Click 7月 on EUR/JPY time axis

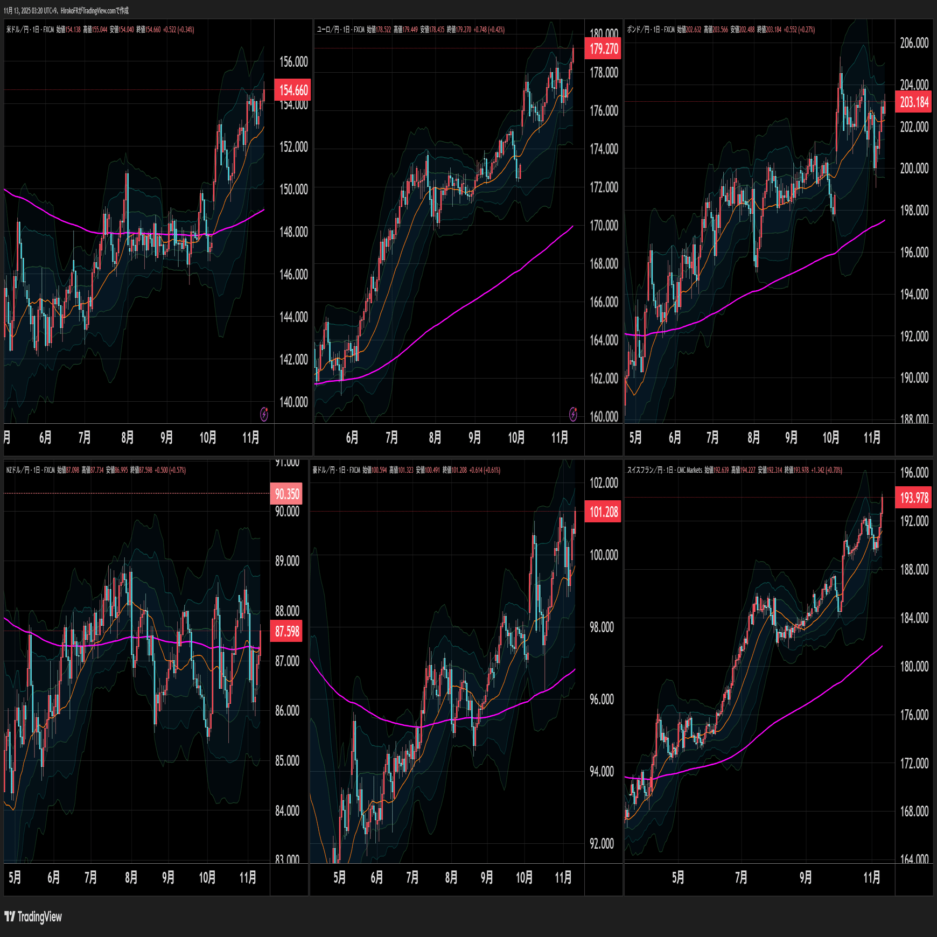391,438
